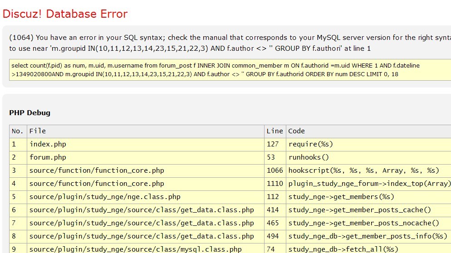Click the '(1064) You have an error' message
The image size is (451, 253).
click(x=230, y=43)
